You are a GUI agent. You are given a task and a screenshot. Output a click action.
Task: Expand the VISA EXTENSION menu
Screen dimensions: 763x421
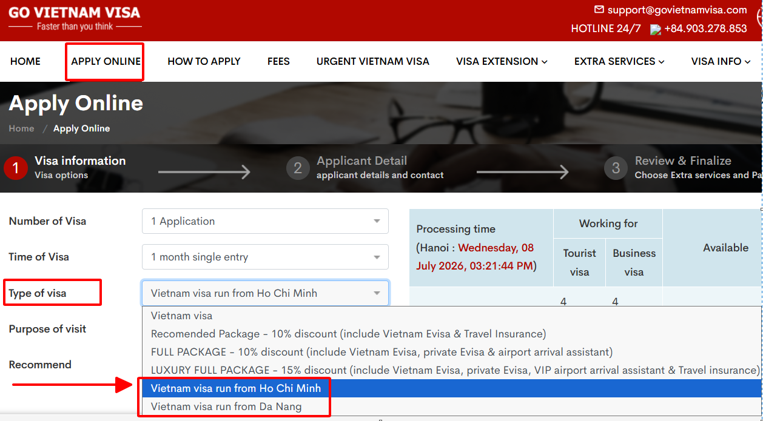[502, 61]
